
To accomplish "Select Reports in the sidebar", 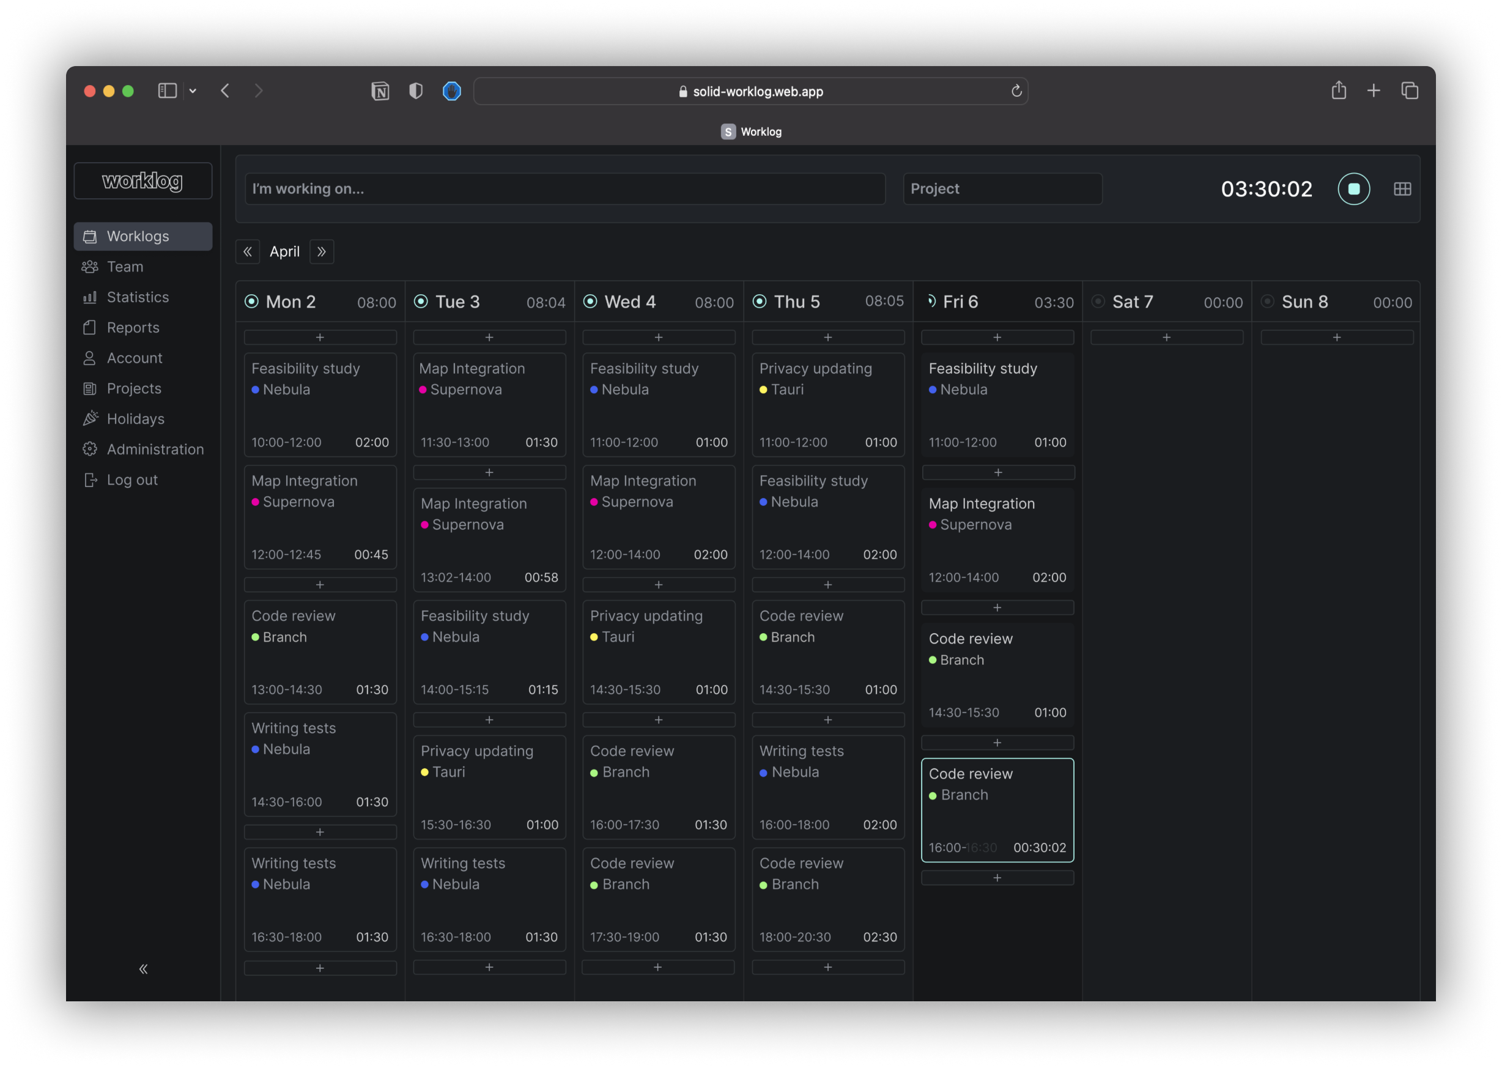I will [x=133, y=327].
